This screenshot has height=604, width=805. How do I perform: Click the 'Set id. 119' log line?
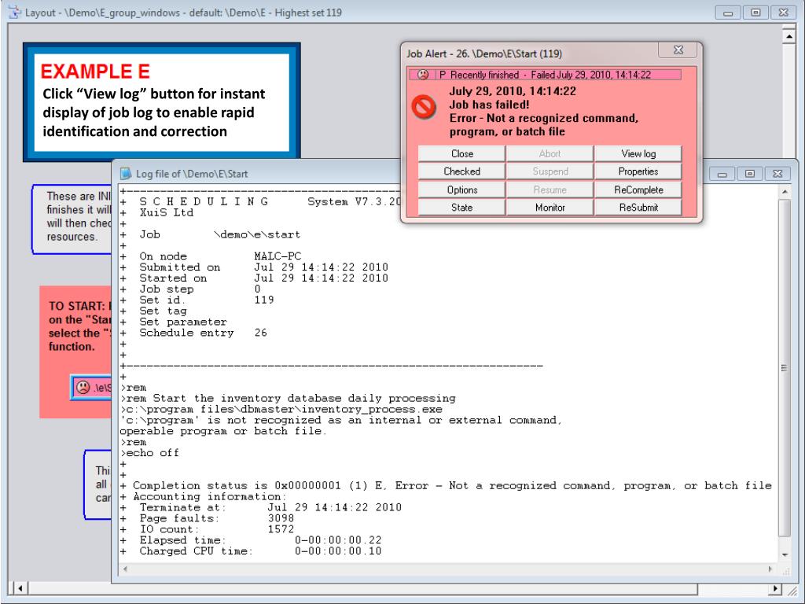pos(207,300)
